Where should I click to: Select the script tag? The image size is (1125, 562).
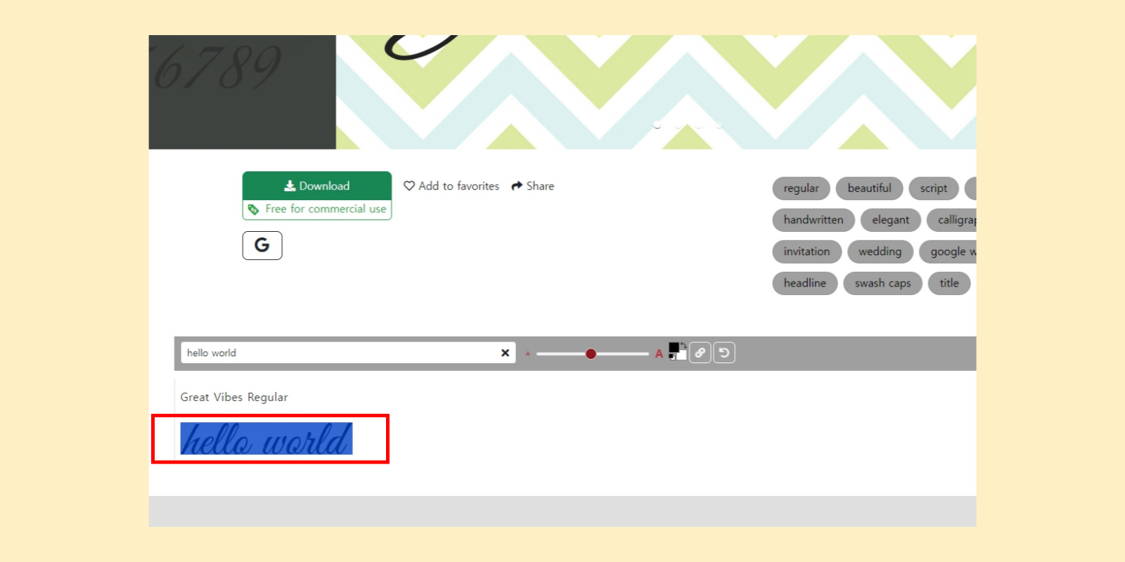pyautogui.click(x=933, y=188)
